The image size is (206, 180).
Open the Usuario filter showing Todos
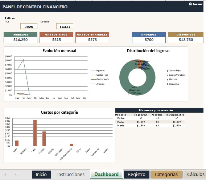point(65,26)
